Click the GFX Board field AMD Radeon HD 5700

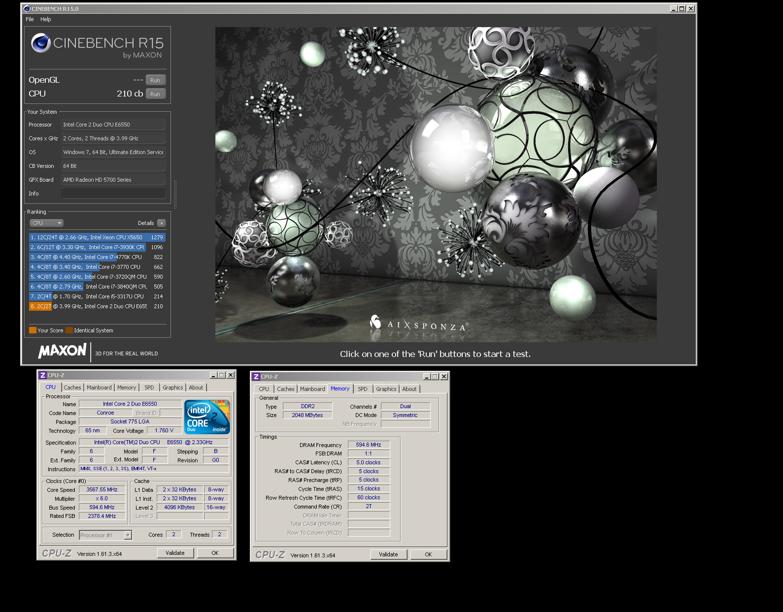point(113,180)
